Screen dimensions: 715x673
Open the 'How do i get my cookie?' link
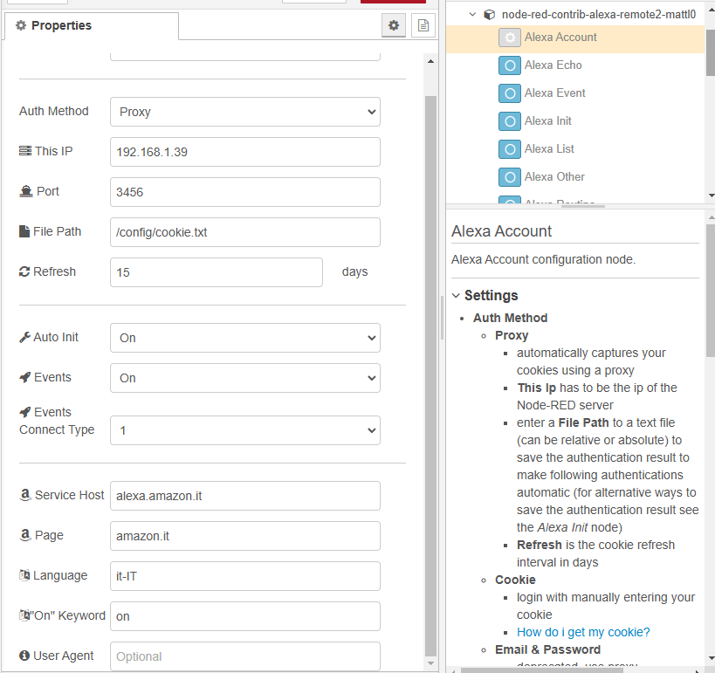(583, 632)
